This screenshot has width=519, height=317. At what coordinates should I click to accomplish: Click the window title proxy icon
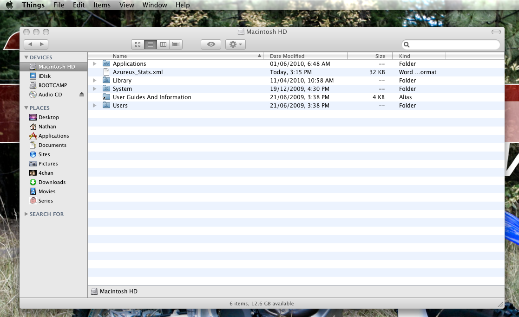click(x=241, y=32)
